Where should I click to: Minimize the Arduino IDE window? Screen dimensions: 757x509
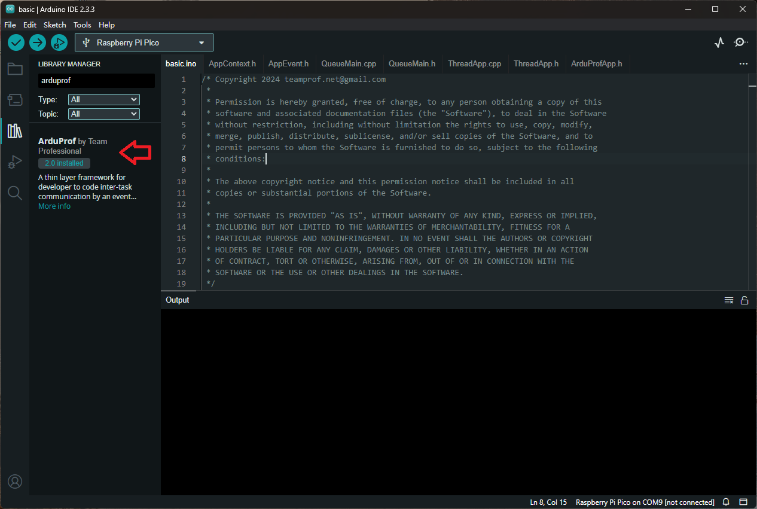pos(688,9)
